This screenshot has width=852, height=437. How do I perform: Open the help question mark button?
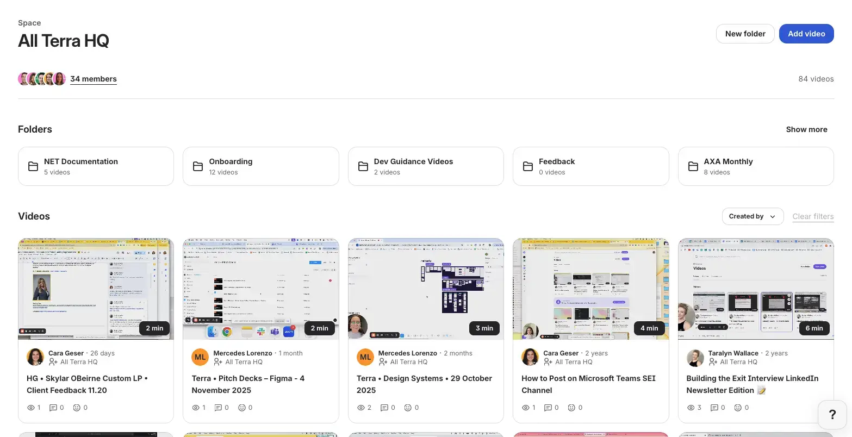(832, 415)
